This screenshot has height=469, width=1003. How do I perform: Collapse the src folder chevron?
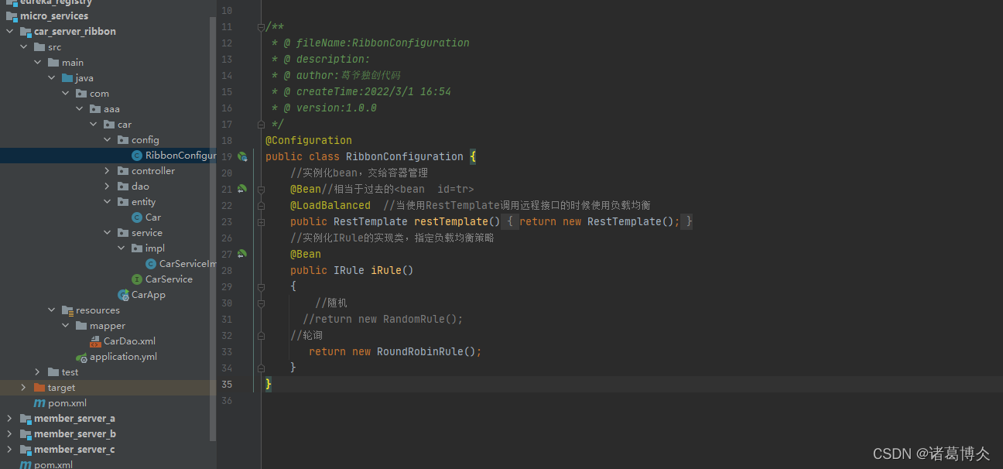click(23, 47)
